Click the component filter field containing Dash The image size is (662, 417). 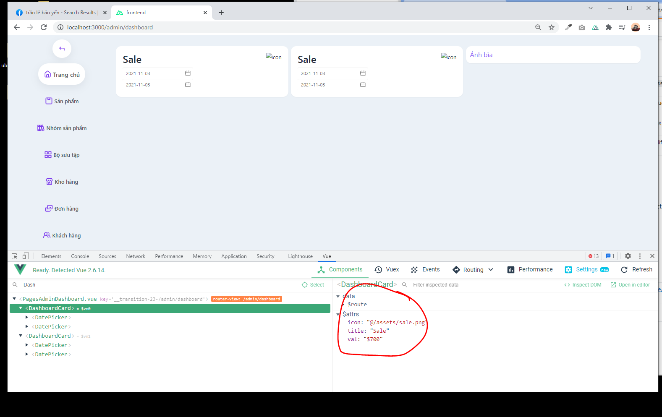click(x=155, y=285)
